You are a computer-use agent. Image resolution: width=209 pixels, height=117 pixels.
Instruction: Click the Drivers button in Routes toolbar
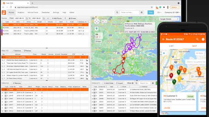click(x=72, y=18)
